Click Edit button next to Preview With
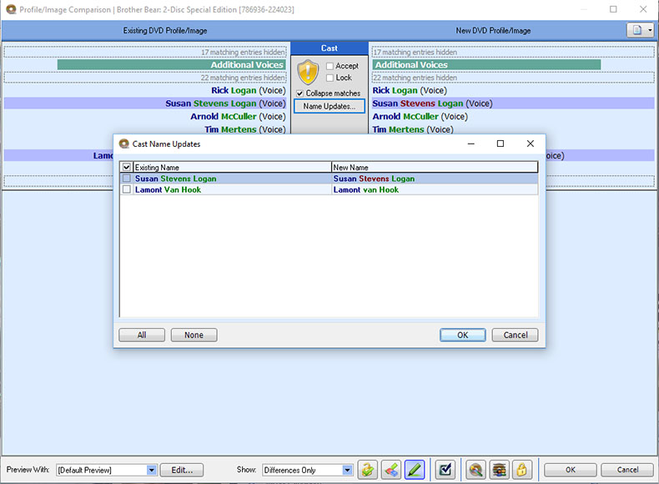The image size is (659, 484). pyautogui.click(x=182, y=470)
